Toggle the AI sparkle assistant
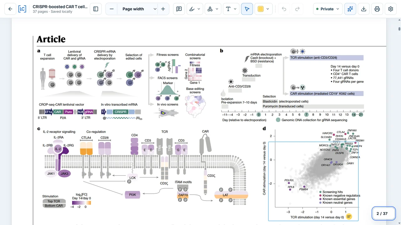 (x=350, y=9)
